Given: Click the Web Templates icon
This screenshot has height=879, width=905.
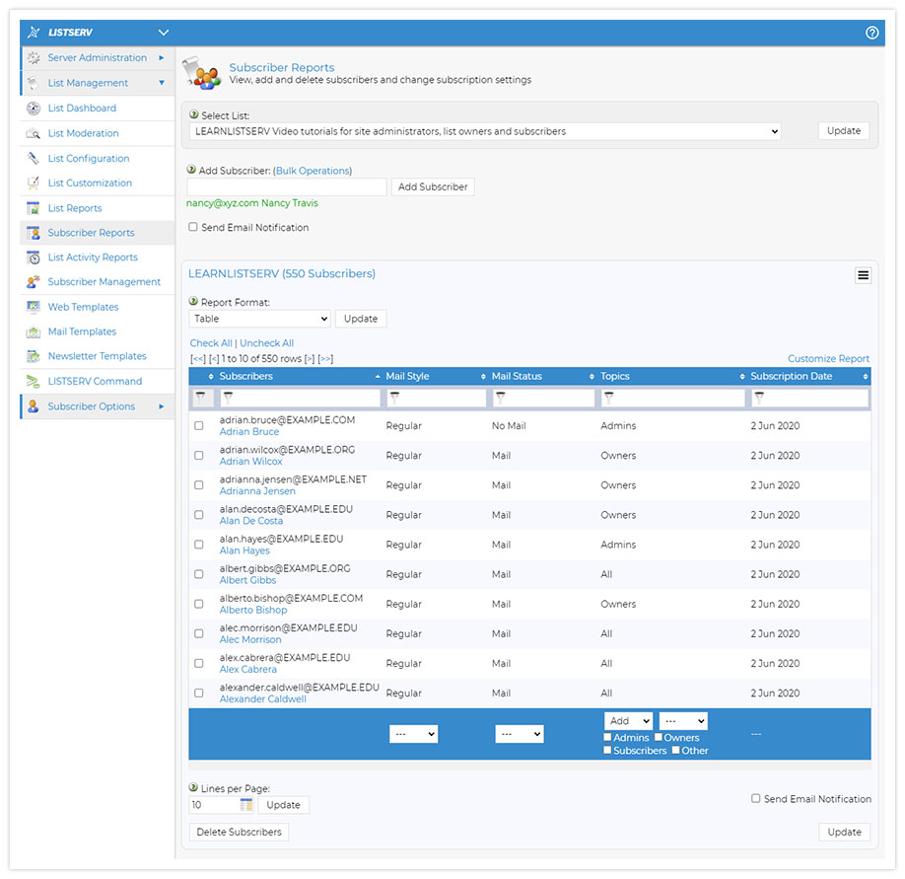Looking at the screenshot, I should click(x=34, y=307).
